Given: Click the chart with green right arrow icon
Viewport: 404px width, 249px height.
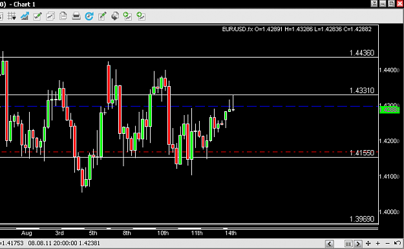Looking at the screenshot, I should (x=141, y=16).
